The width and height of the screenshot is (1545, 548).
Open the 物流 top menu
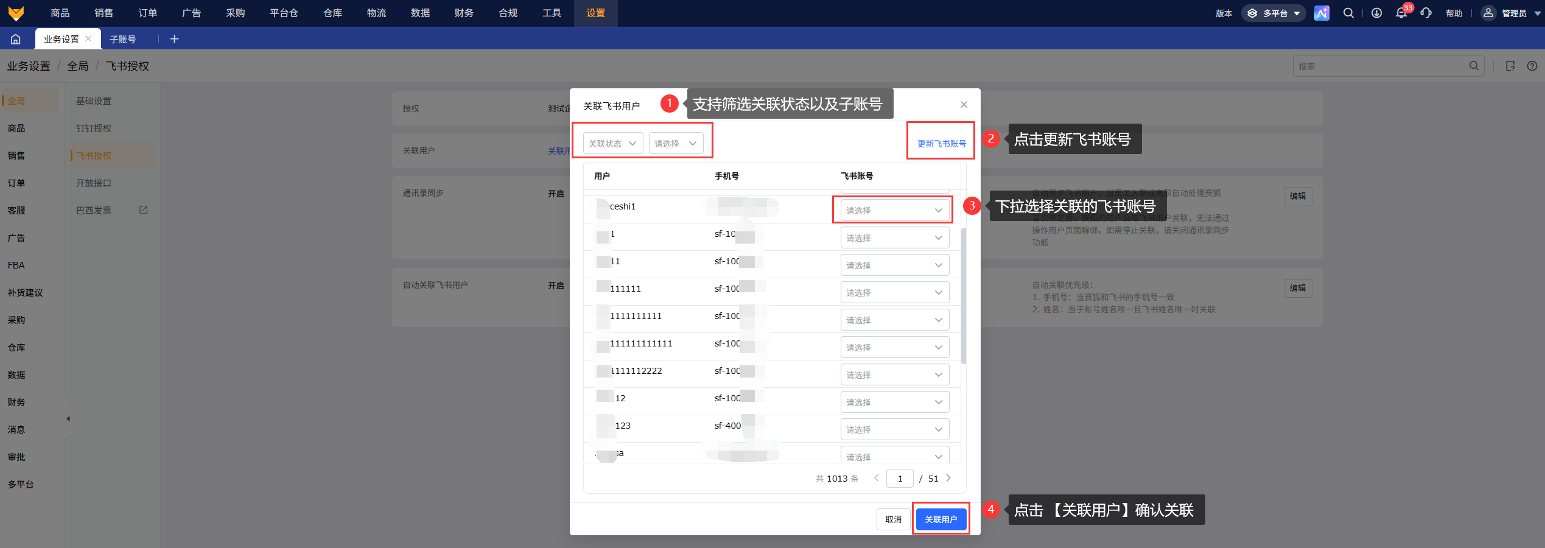[x=377, y=13]
